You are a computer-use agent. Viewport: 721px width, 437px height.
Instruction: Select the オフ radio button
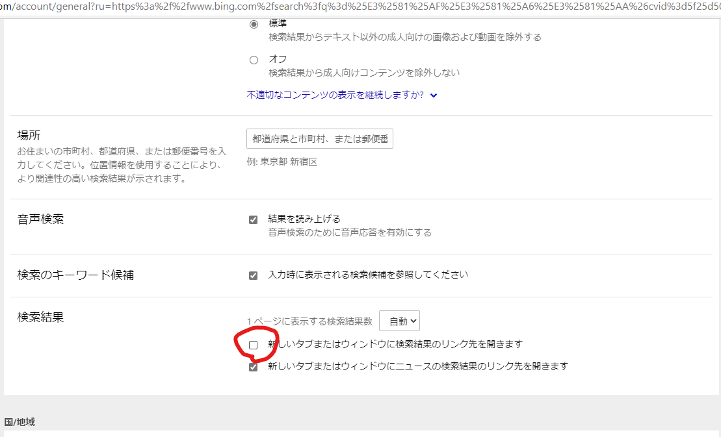[254, 59]
